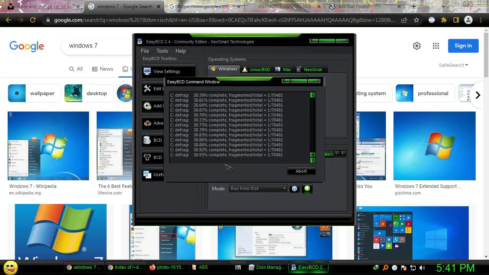
Task: Click the next arrow on filter chips
Action: pos(478,95)
